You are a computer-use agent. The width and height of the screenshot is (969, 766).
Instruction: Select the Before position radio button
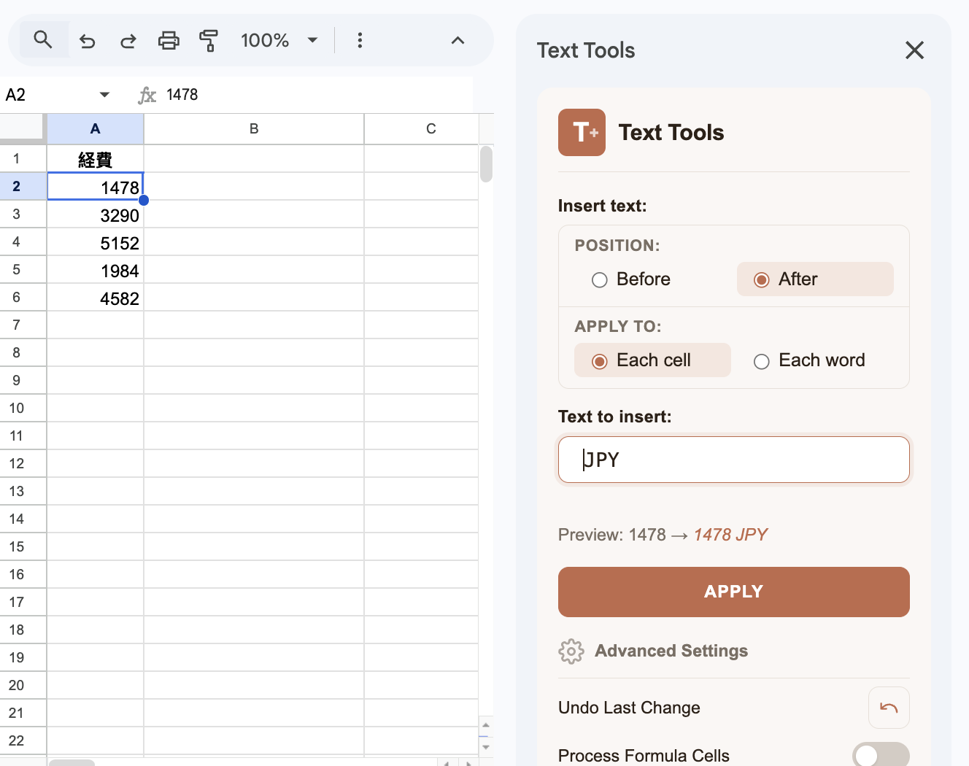point(599,279)
